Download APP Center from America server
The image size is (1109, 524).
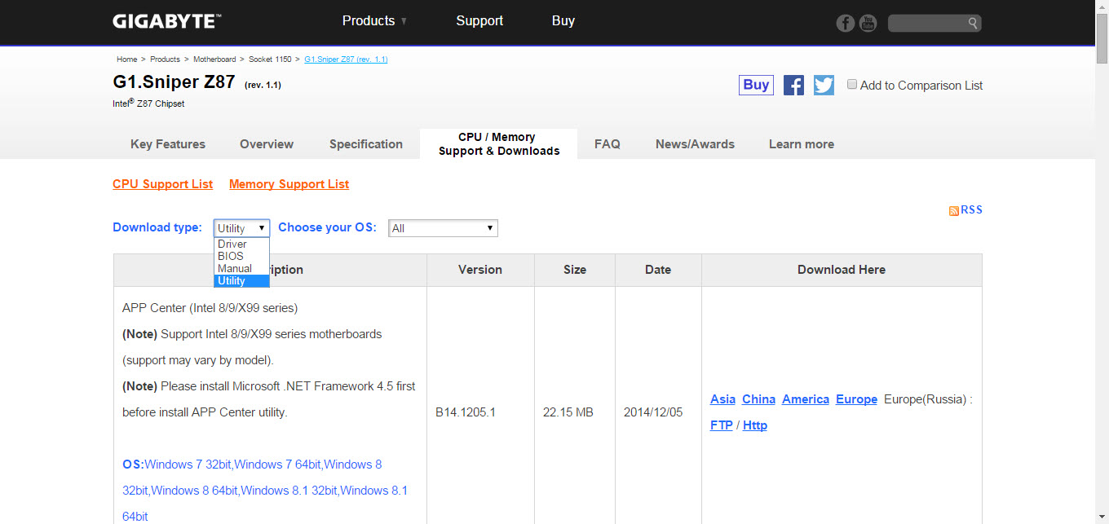(x=806, y=399)
